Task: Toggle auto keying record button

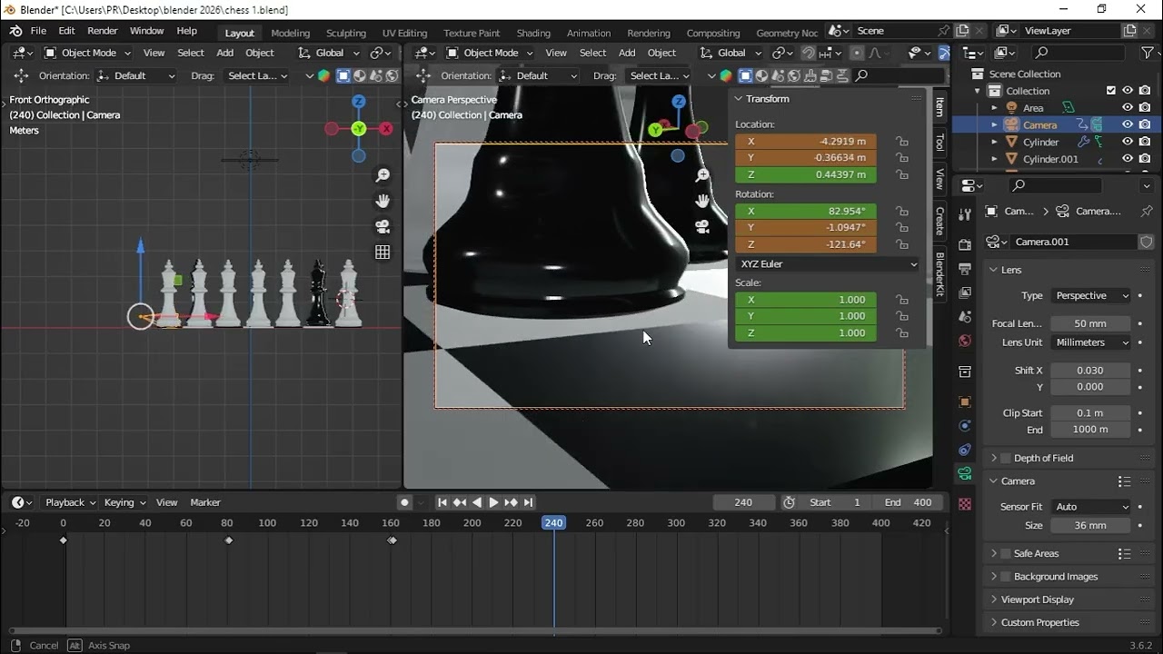Action: (404, 502)
